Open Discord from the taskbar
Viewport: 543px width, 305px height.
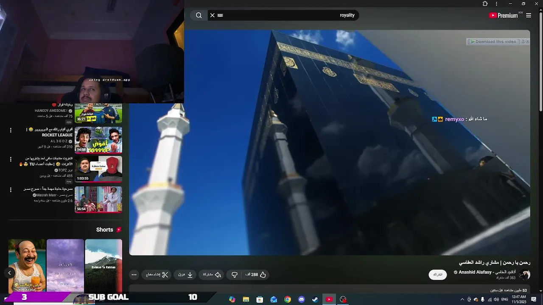[x=302, y=299]
